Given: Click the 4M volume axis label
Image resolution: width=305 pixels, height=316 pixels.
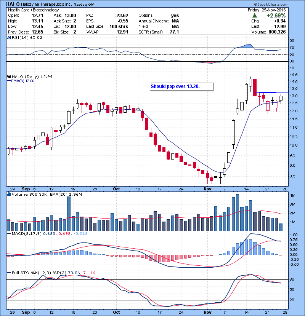Looking at the screenshot, I should [x=292, y=195].
